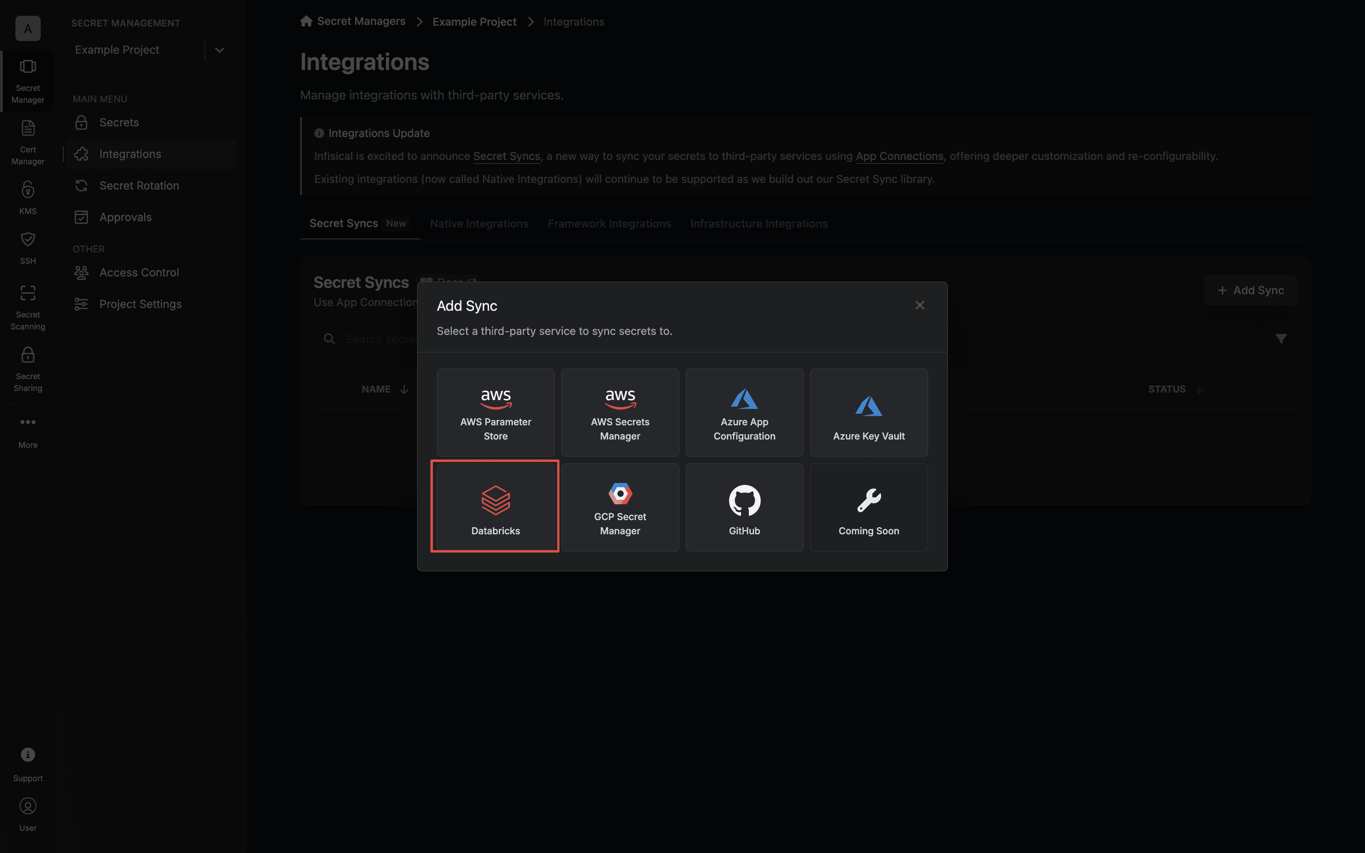Sort by the STATUS column arrow
This screenshot has height=853, width=1365.
[1200, 389]
